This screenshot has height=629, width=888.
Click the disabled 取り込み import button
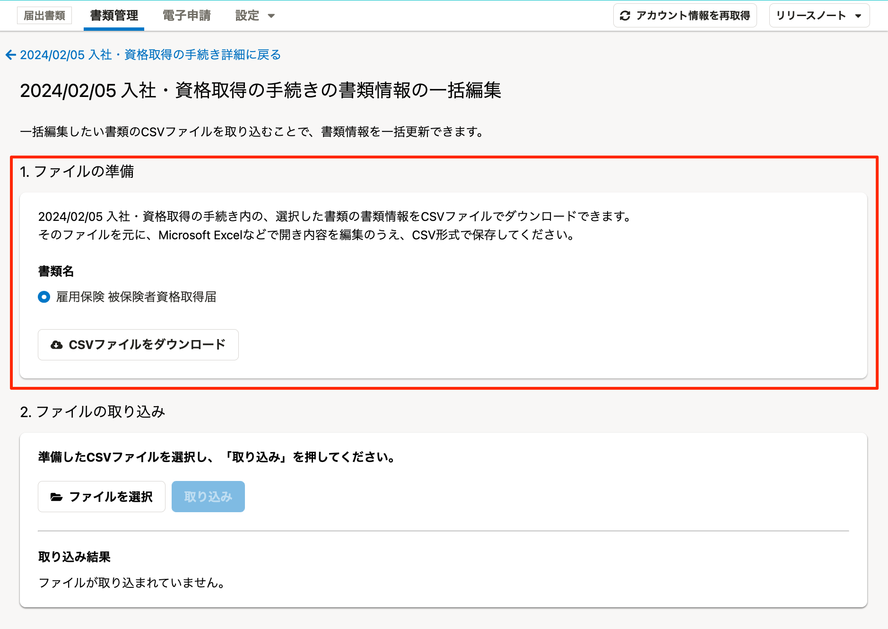coord(208,497)
